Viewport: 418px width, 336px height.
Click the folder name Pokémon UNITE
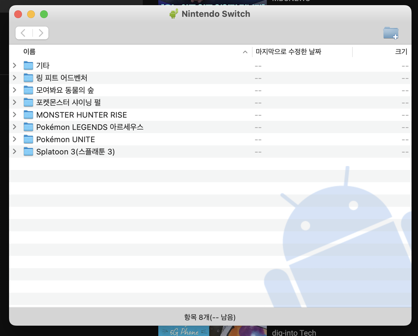pyautogui.click(x=66, y=139)
